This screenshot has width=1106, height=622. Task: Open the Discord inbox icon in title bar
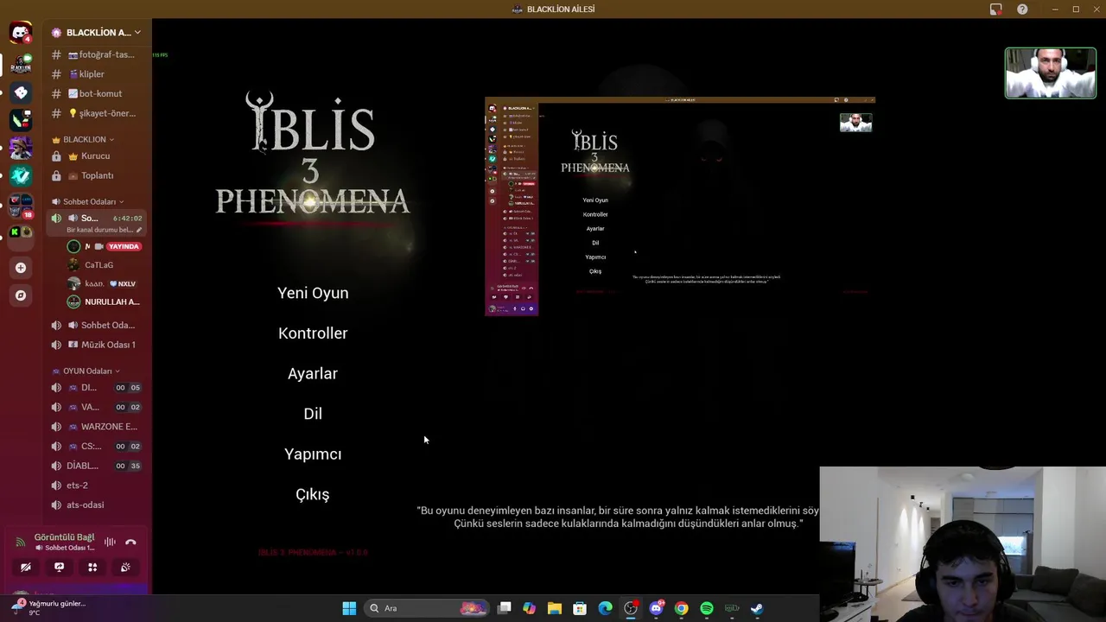coord(996,10)
